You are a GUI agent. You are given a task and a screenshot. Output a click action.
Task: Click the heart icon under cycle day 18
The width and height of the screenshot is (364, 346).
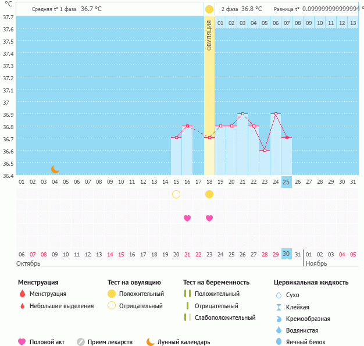click(209, 218)
